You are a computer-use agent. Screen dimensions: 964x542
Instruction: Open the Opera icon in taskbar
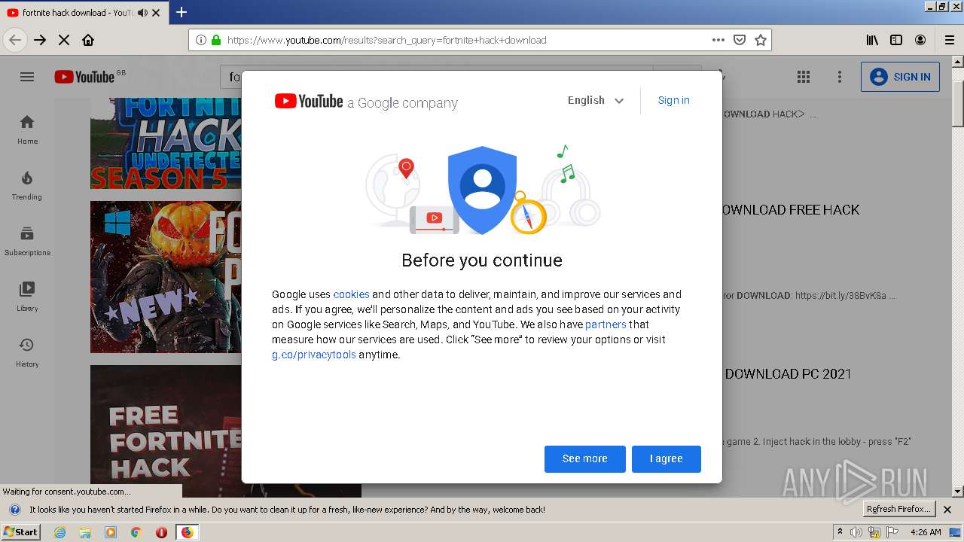(161, 532)
